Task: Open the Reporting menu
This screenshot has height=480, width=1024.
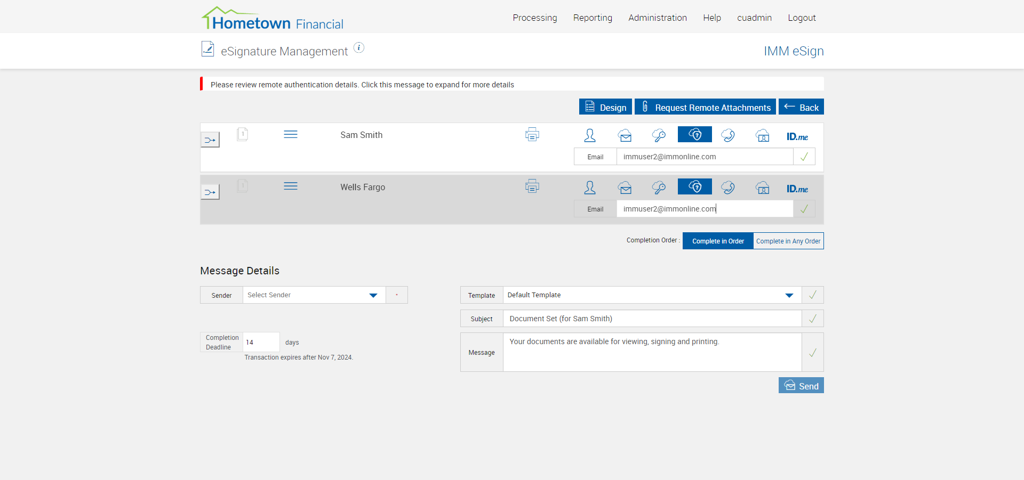Action: pos(593,18)
